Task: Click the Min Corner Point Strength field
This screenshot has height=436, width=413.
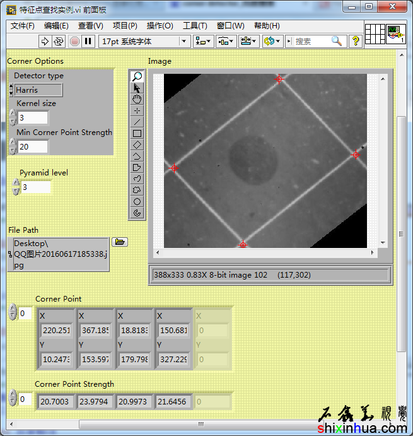Action: pos(33,147)
